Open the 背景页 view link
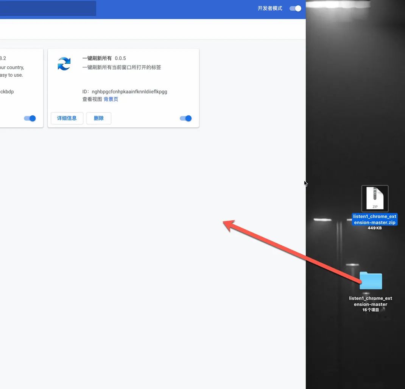The height and width of the screenshot is (389, 405). click(111, 99)
